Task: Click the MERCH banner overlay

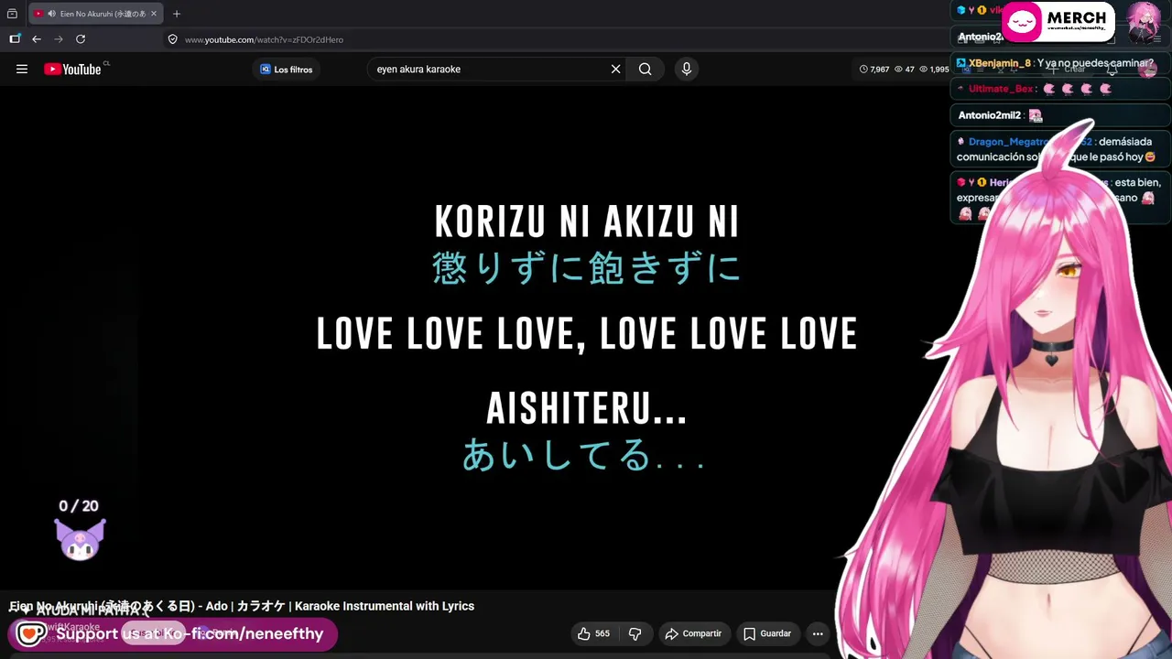Action: (x=1058, y=22)
